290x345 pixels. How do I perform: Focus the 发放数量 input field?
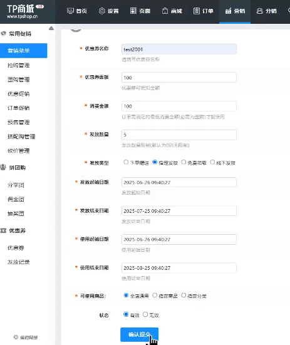point(179,135)
